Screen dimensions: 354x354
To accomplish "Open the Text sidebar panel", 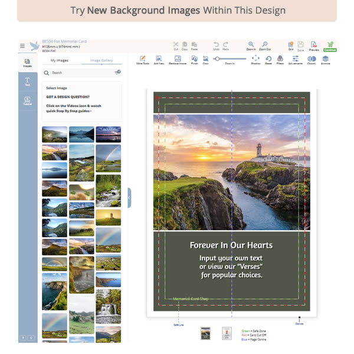I will 27,81.
